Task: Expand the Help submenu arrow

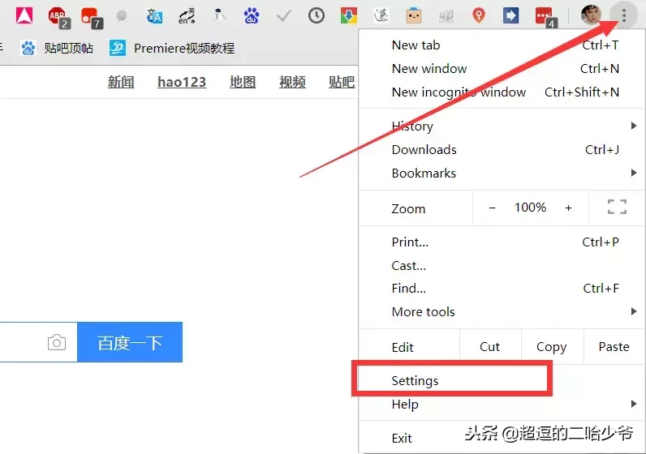Action: (634, 404)
